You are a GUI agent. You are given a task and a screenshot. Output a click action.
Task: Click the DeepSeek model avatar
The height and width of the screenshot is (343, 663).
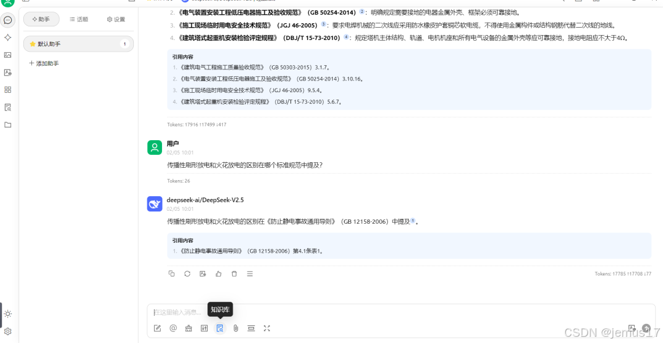[x=155, y=203]
